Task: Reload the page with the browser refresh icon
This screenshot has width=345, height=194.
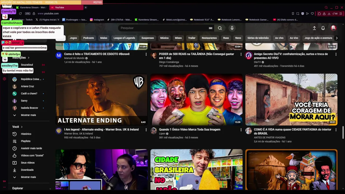Action: click(x=20, y=13)
